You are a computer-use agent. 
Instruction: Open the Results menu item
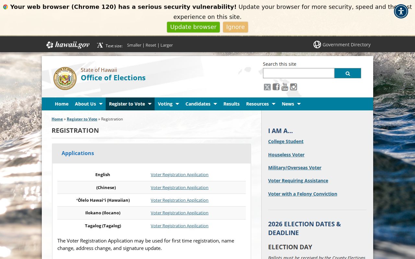click(x=231, y=104)
